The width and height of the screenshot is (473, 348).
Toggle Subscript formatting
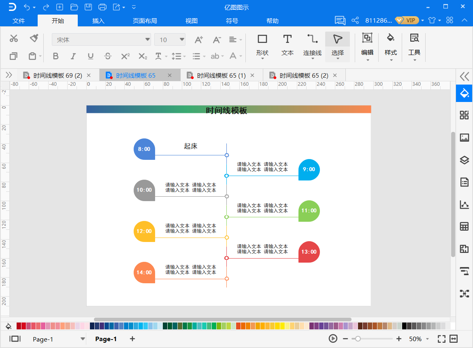point(143,56)
